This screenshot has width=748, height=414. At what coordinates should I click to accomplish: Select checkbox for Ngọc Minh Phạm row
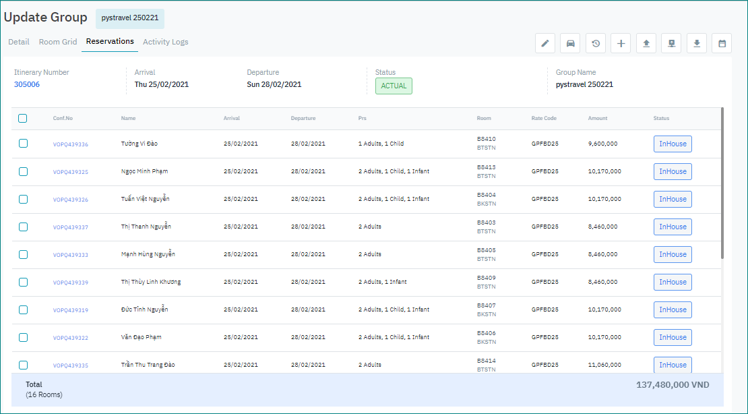(23, 171)
